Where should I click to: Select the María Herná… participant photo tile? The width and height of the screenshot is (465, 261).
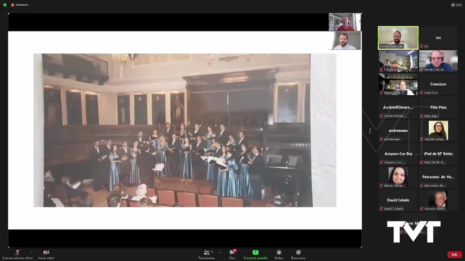click(398, 177)
